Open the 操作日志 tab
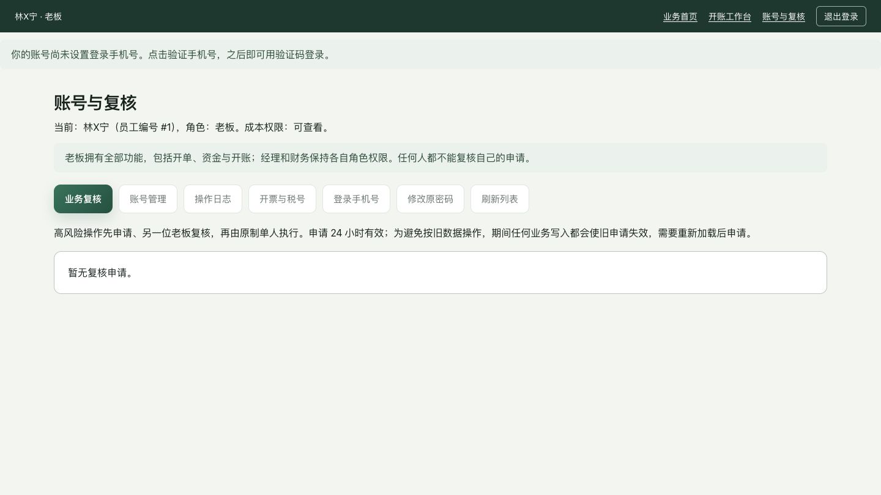 pos(213,199)
